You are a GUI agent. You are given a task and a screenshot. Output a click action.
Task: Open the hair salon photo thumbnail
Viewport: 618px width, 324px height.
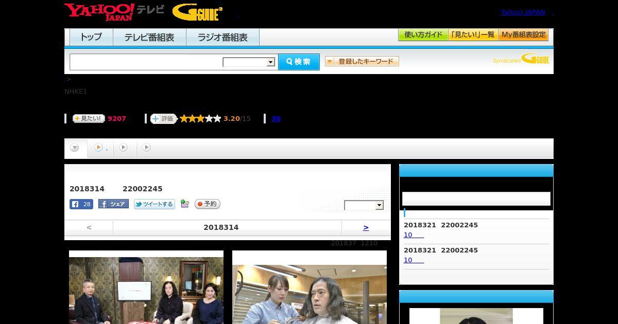pos(310,294)
